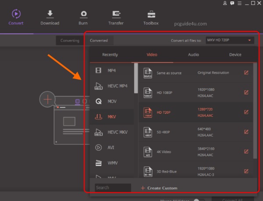Screen dimensions: 263x201
Task: Edit the HD 1080P preset
Action: point(246,92)
